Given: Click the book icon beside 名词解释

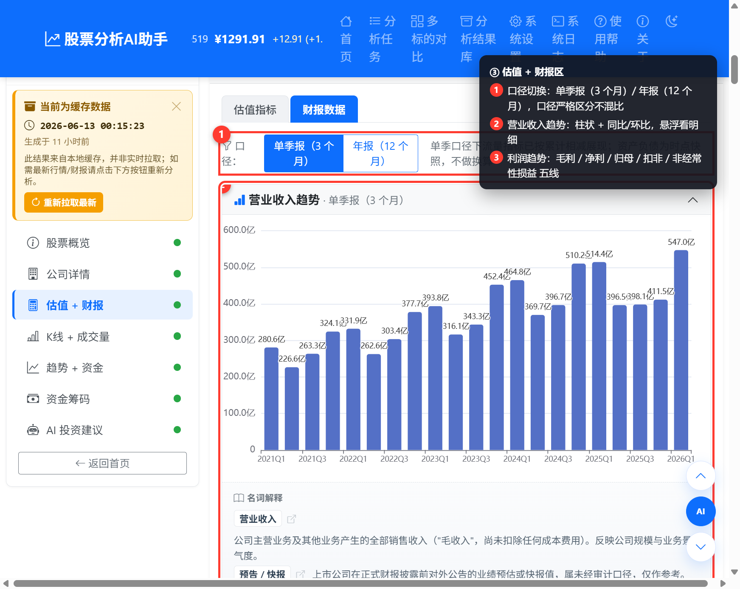Looking at the screenshot, I should click(239, 498).
